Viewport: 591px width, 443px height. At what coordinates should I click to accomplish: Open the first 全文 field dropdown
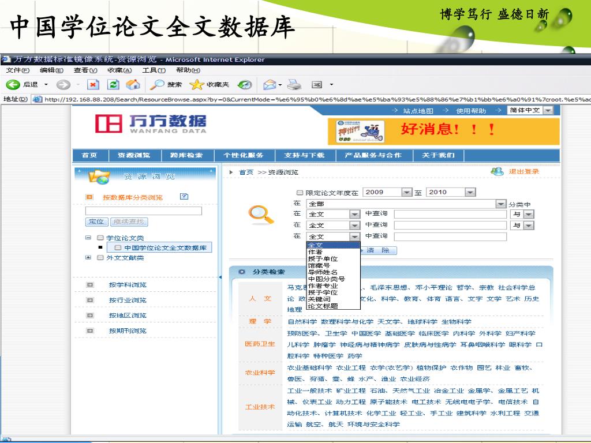tap(354, 215)
